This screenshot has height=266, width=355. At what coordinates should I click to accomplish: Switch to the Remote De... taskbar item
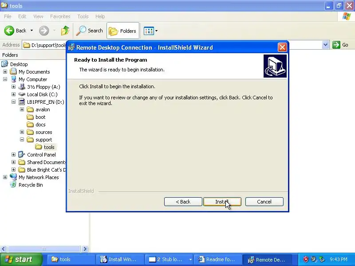[x=267, y=259]
